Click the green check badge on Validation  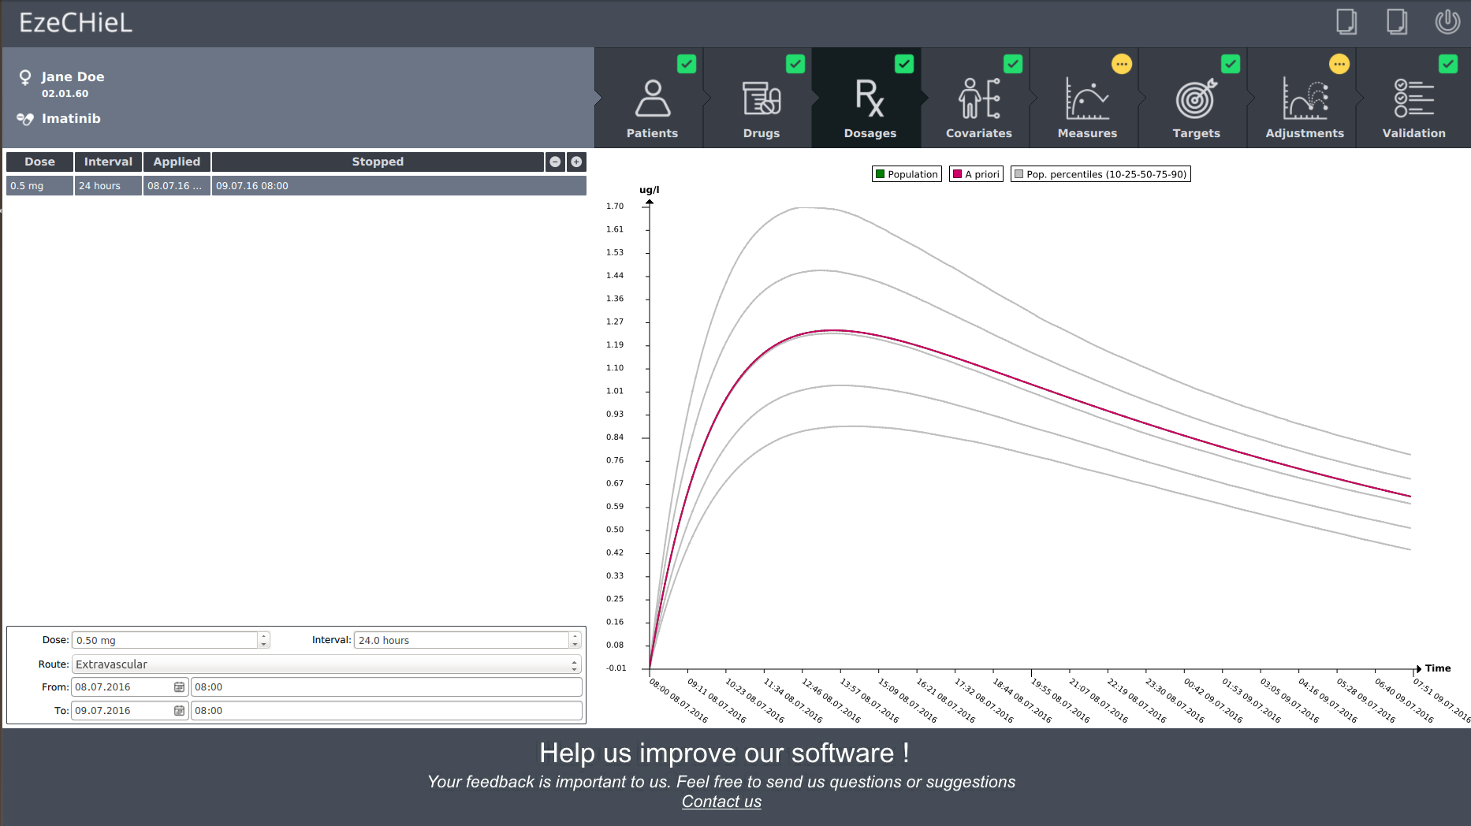pyautogui.click(x=1448, y=64)
